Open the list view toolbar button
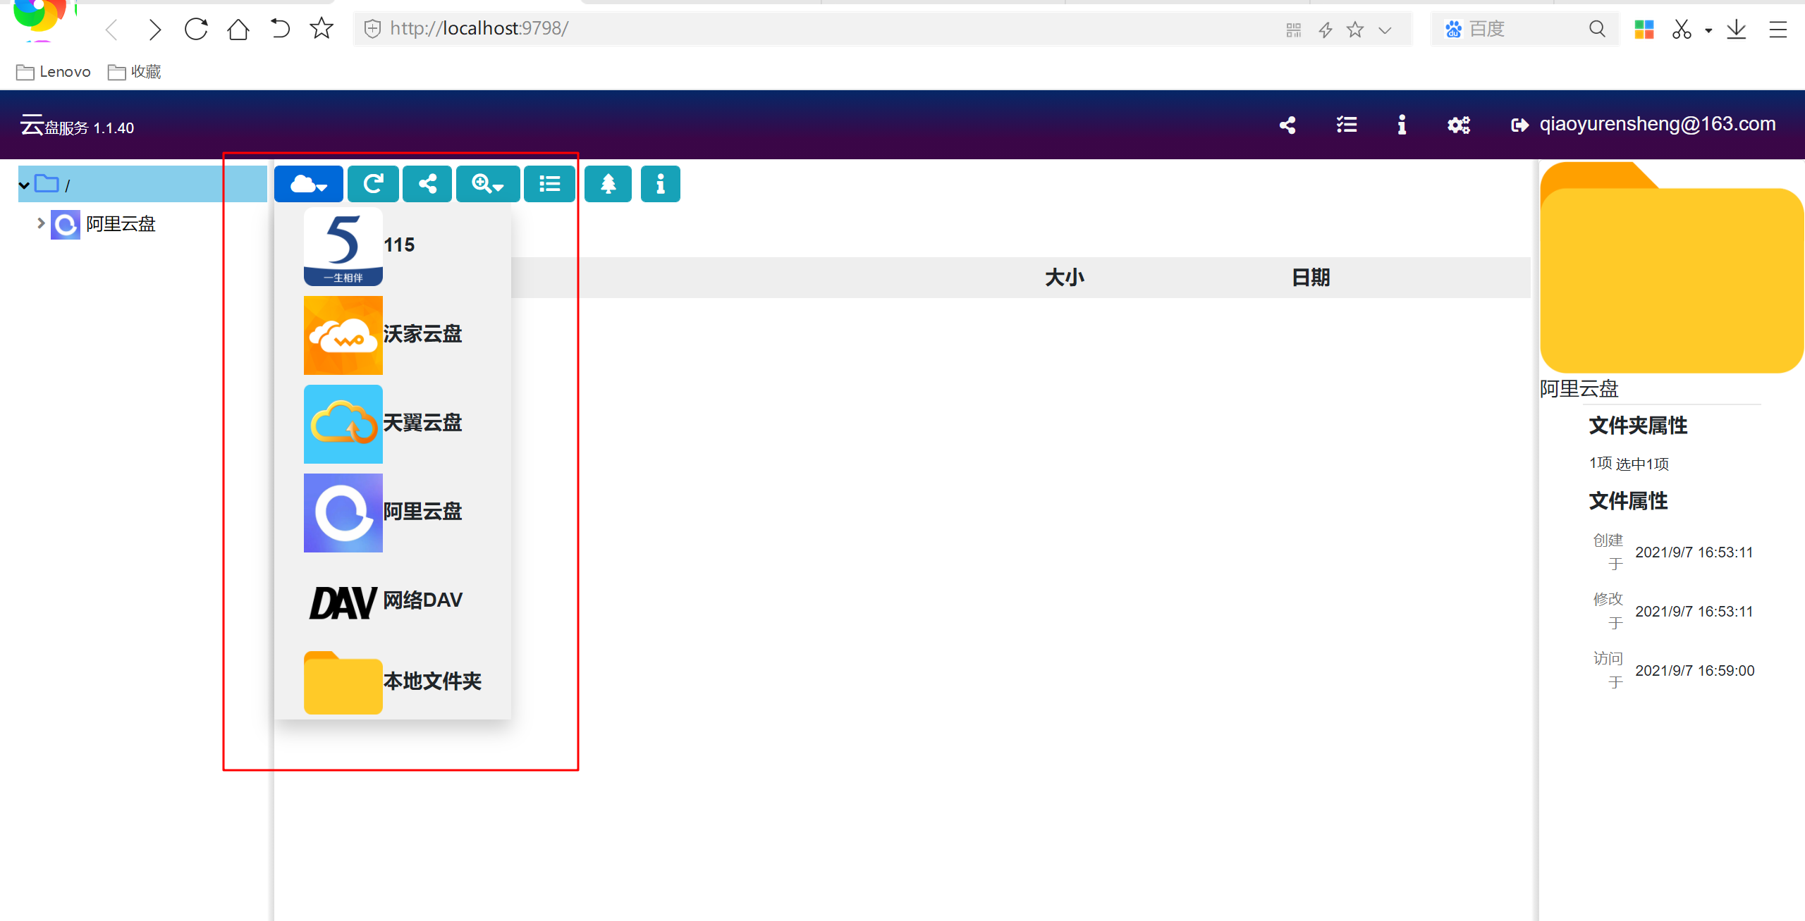1805x921 pixels. coord(549,185)
